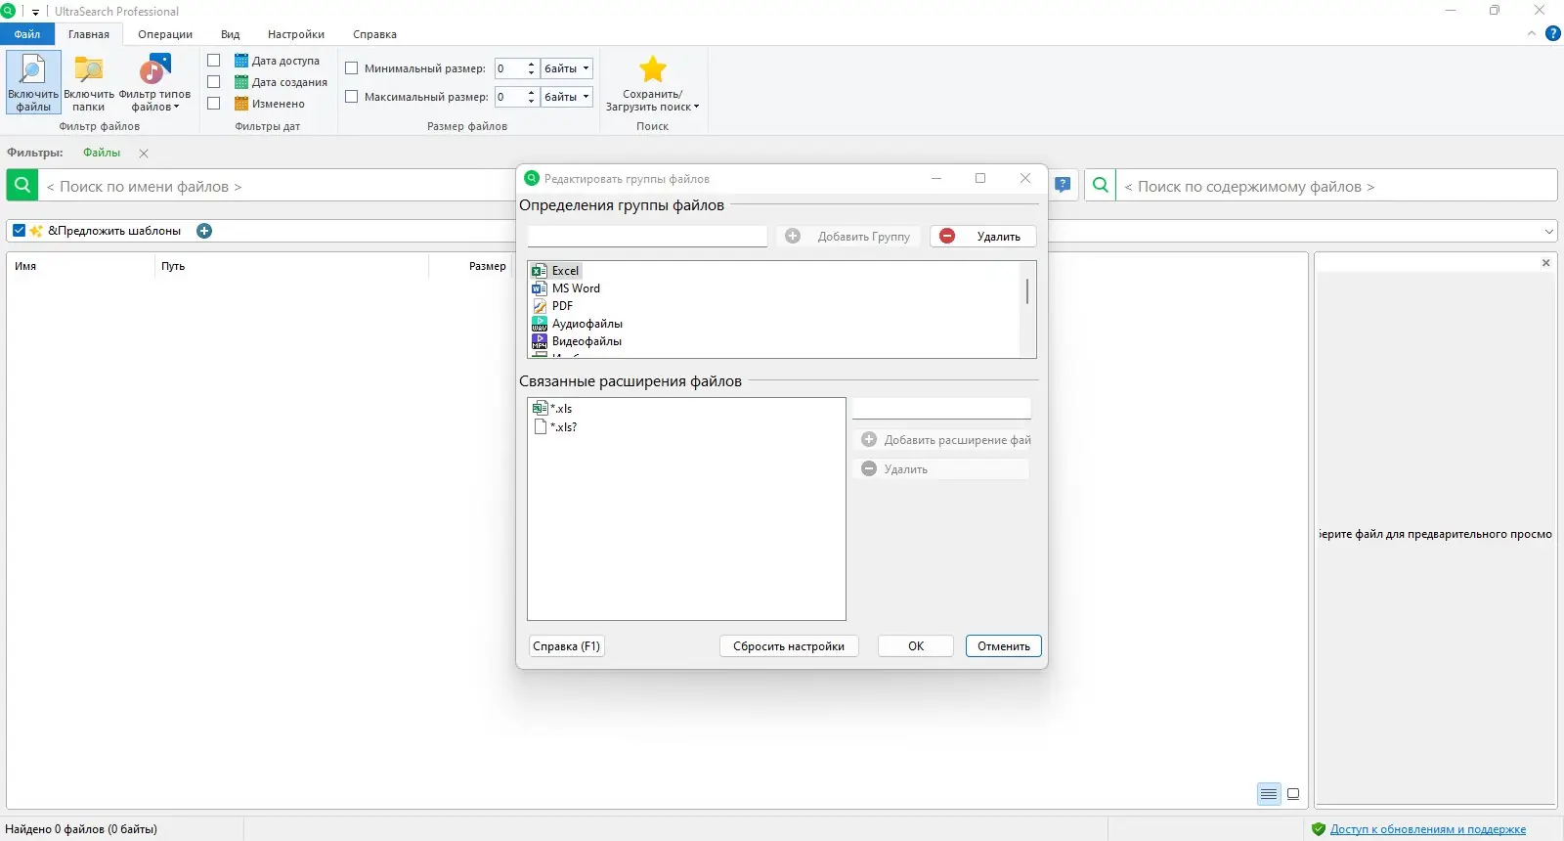The image size is (1564, 841).
Task: Confirm the dialog with OK
Action: (x=916, y=646)
